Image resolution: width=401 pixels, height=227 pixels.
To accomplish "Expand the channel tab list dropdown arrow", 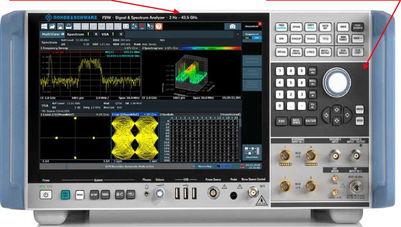I will coord(237,34).
